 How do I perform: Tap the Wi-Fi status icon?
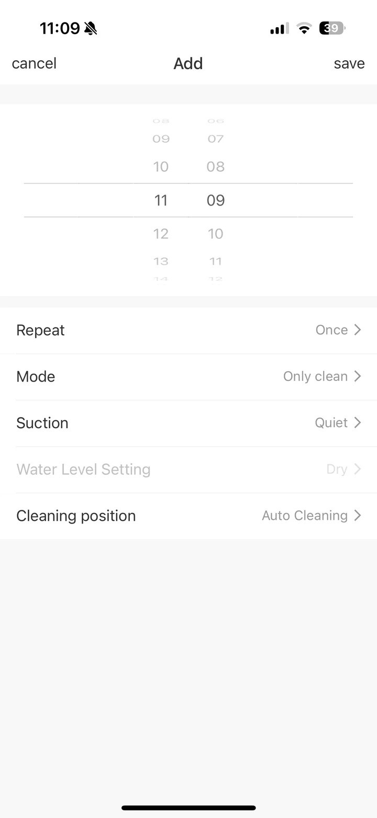304,28
